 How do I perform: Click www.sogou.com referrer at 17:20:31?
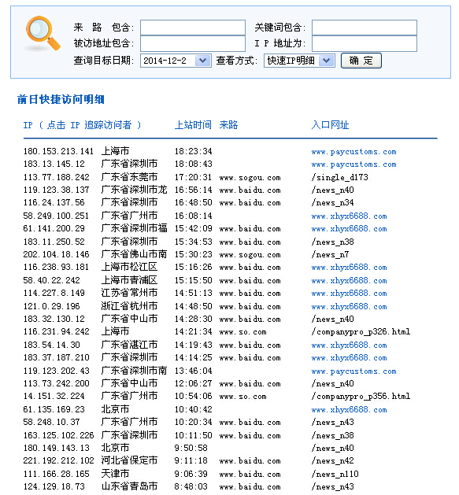click(x=250, y=178)
